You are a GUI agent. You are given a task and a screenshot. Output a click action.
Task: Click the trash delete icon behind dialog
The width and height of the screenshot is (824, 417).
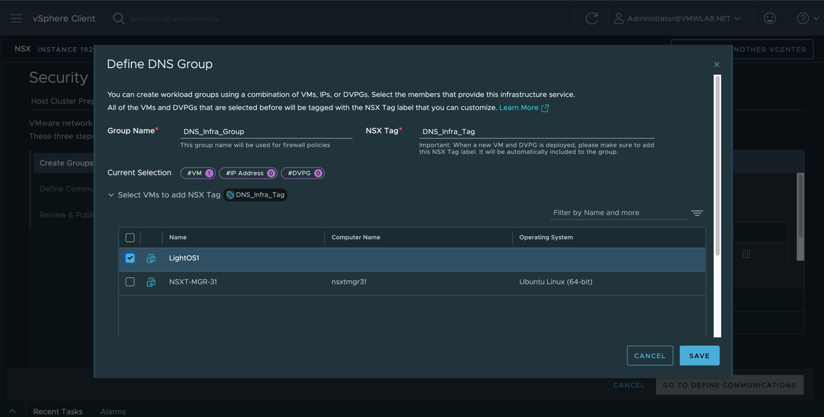pyautogui.click(x=746, y=254)
